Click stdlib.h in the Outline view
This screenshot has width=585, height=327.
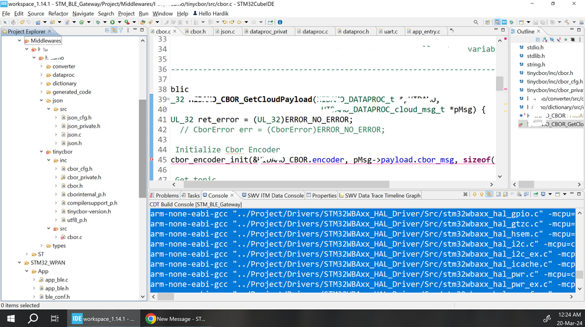point(535,56)
